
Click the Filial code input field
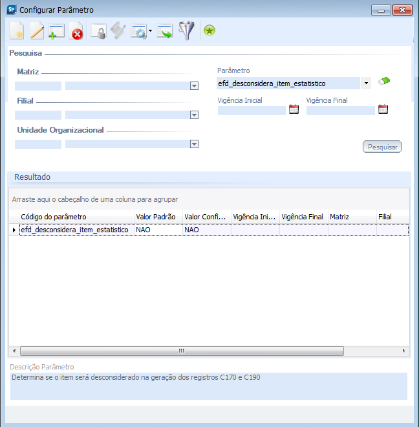(x=38, y=115)
